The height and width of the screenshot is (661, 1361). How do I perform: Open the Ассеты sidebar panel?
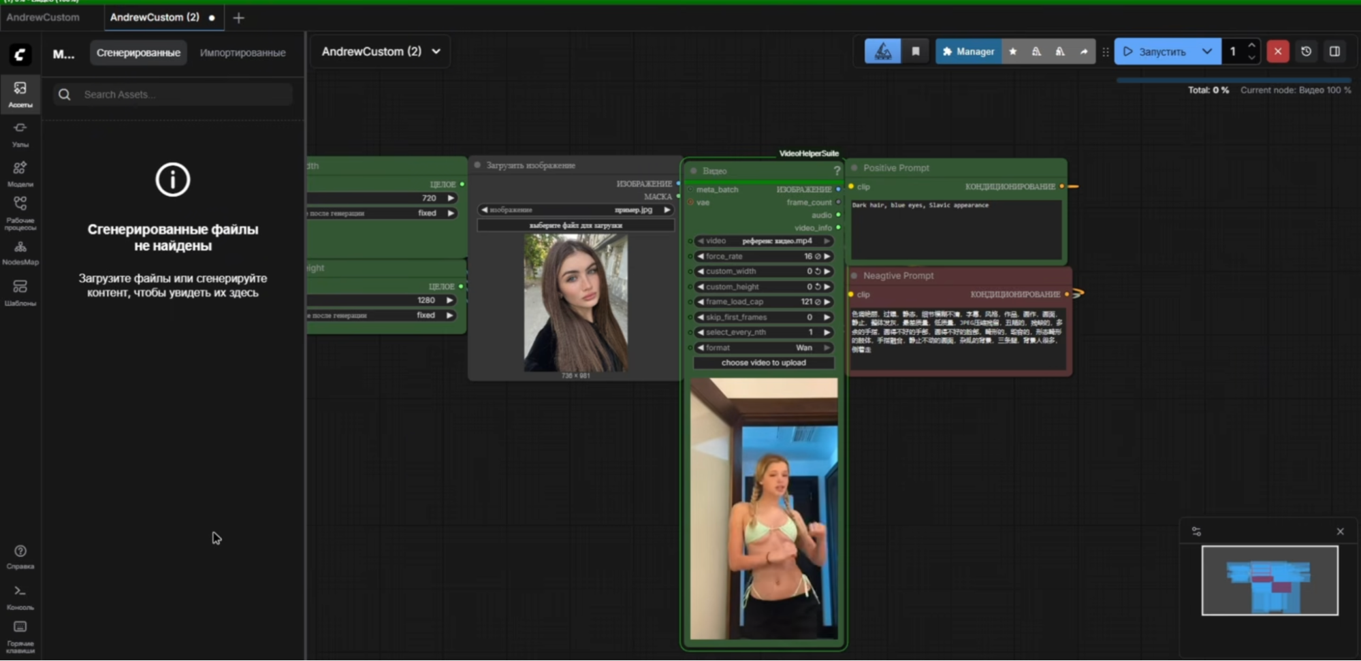(x=20, y=94)
